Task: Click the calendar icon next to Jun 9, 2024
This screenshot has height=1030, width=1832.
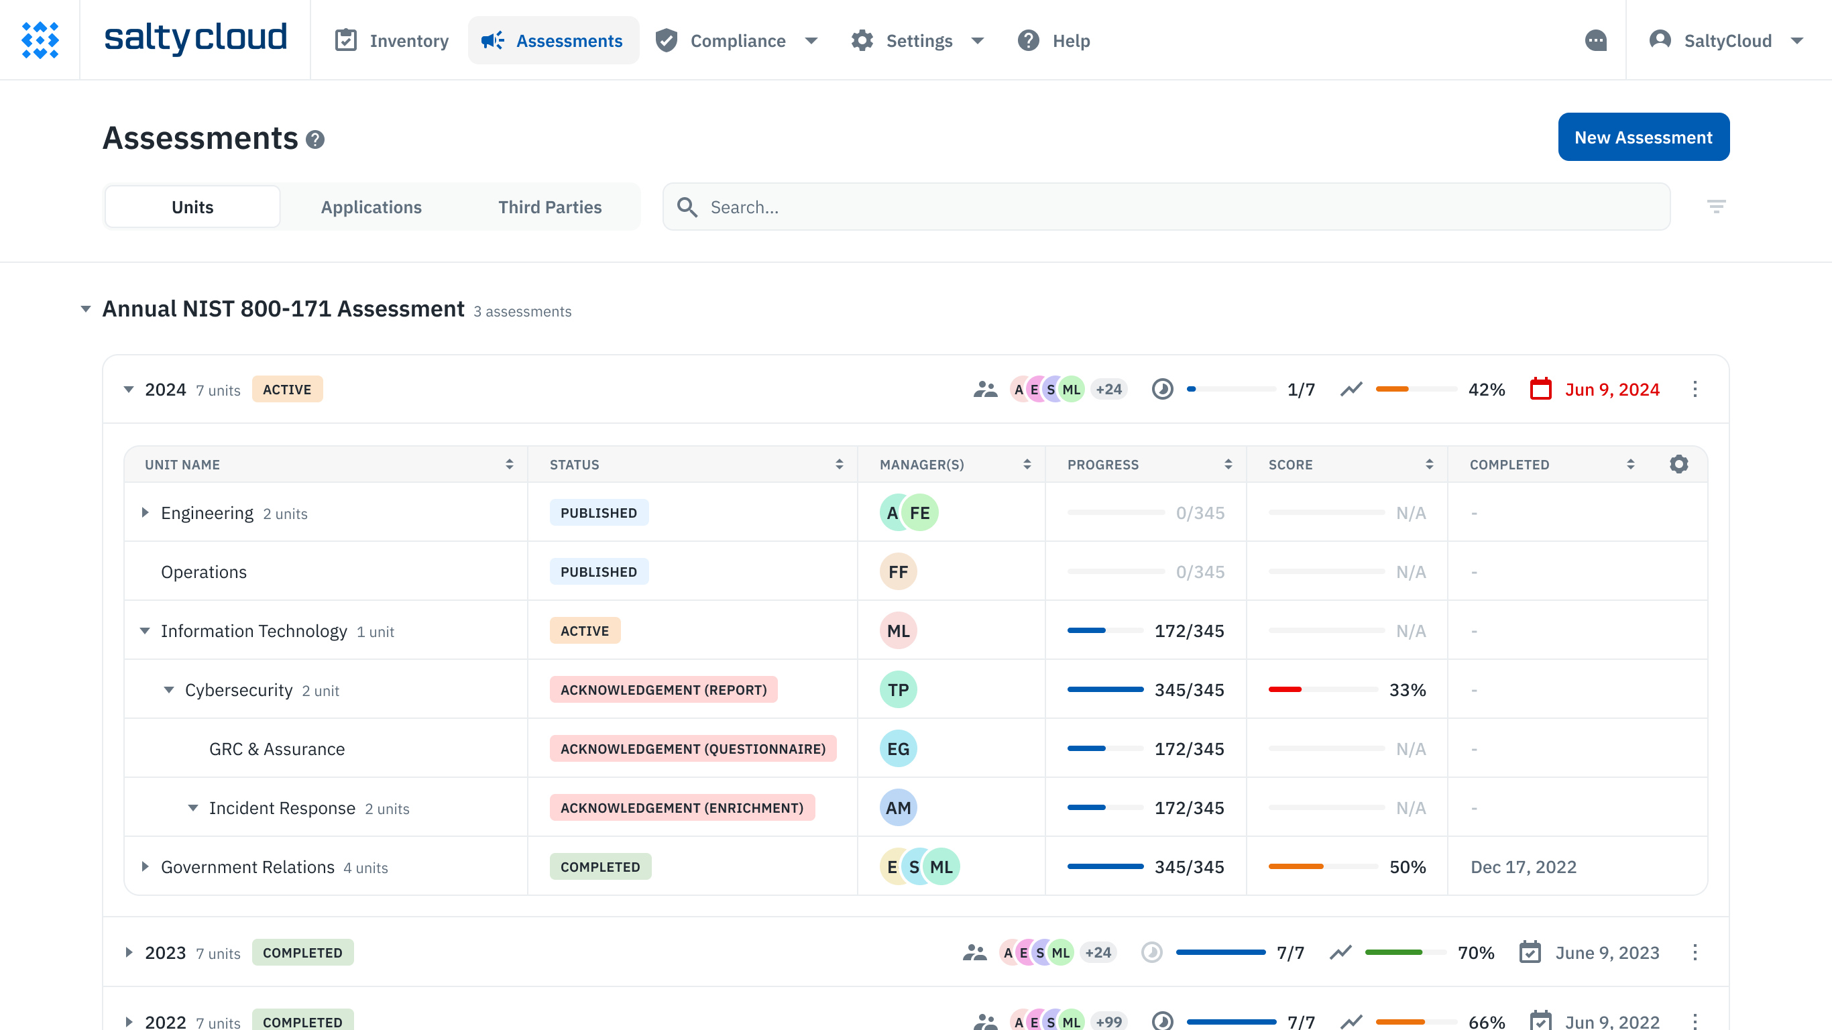Action: tap(1540, 389)
